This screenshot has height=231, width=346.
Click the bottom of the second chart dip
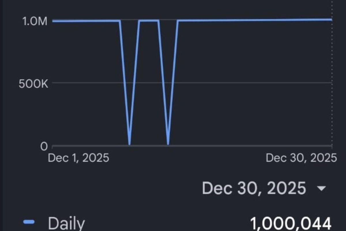pos(168,144)
